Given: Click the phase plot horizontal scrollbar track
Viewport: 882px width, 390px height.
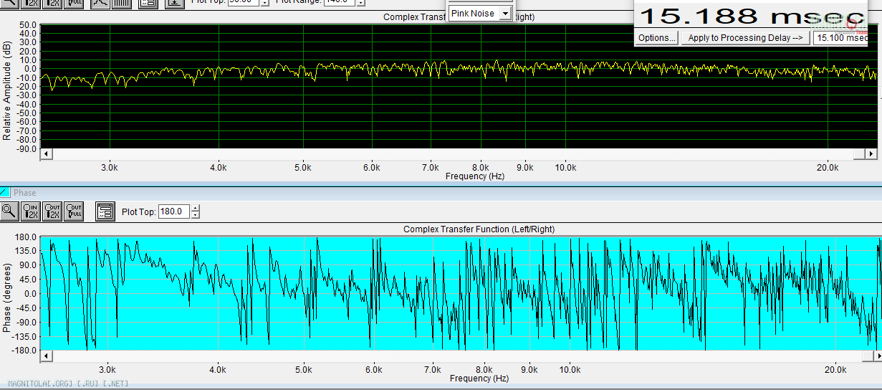Looking at the screenshot, I should coord(459,356).
